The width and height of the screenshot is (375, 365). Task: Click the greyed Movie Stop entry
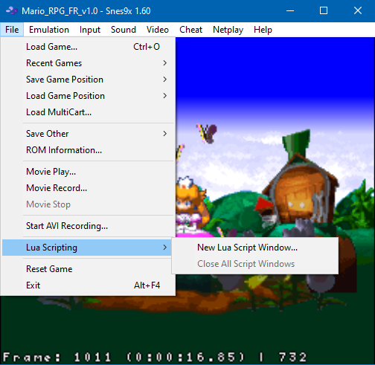(87, 204)
